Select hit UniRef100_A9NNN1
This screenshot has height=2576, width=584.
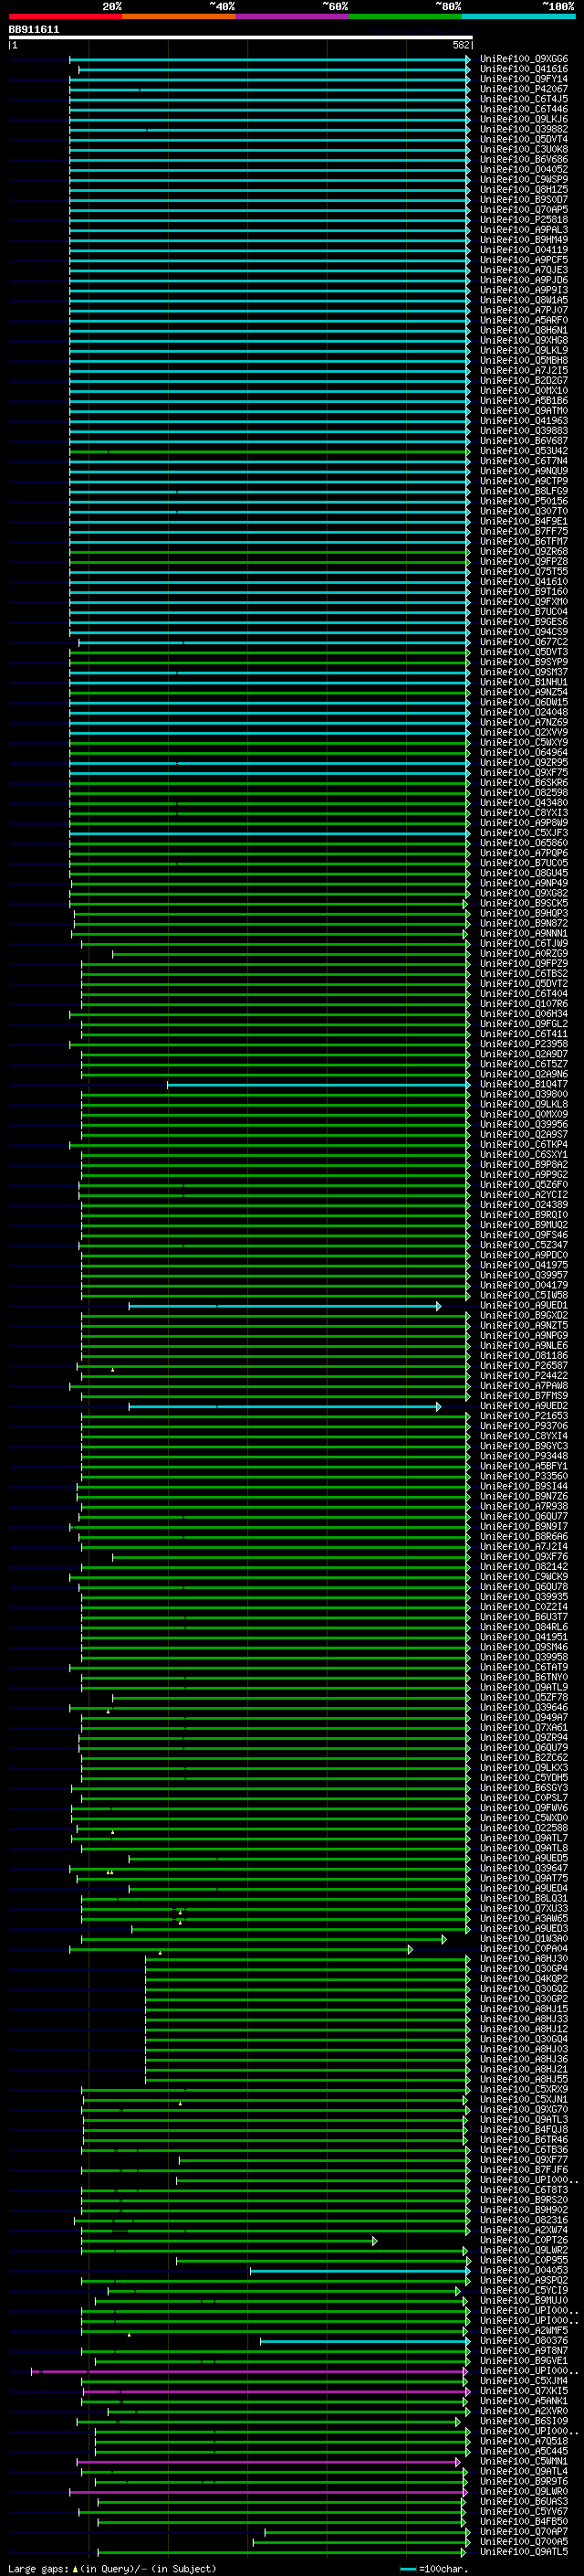[523, 933]
